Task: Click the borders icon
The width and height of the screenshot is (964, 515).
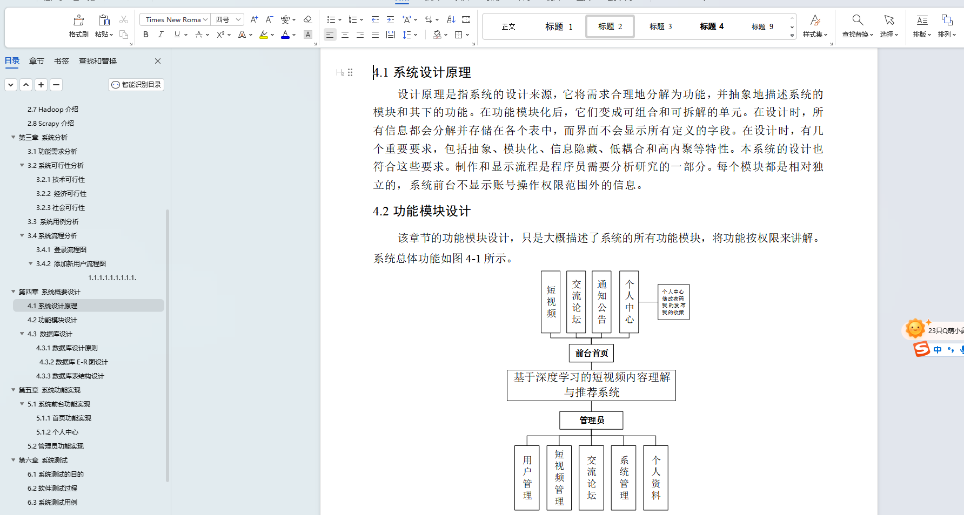Action: click(x=459, y=35)
